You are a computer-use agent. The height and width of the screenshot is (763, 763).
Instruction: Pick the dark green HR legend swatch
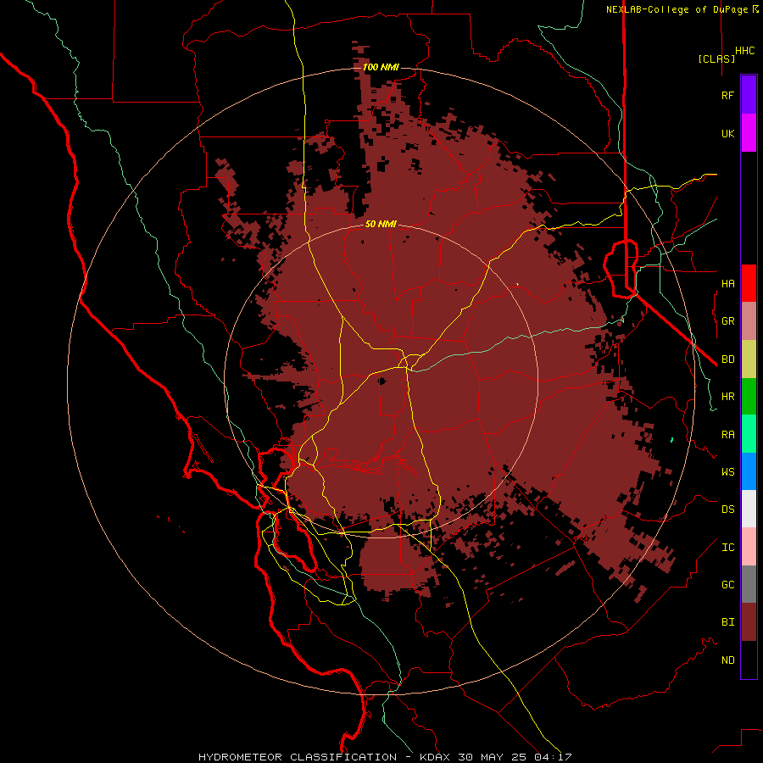click(x=749, y=397)
